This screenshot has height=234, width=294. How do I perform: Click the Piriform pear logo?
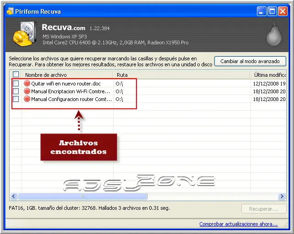point(274,35)
